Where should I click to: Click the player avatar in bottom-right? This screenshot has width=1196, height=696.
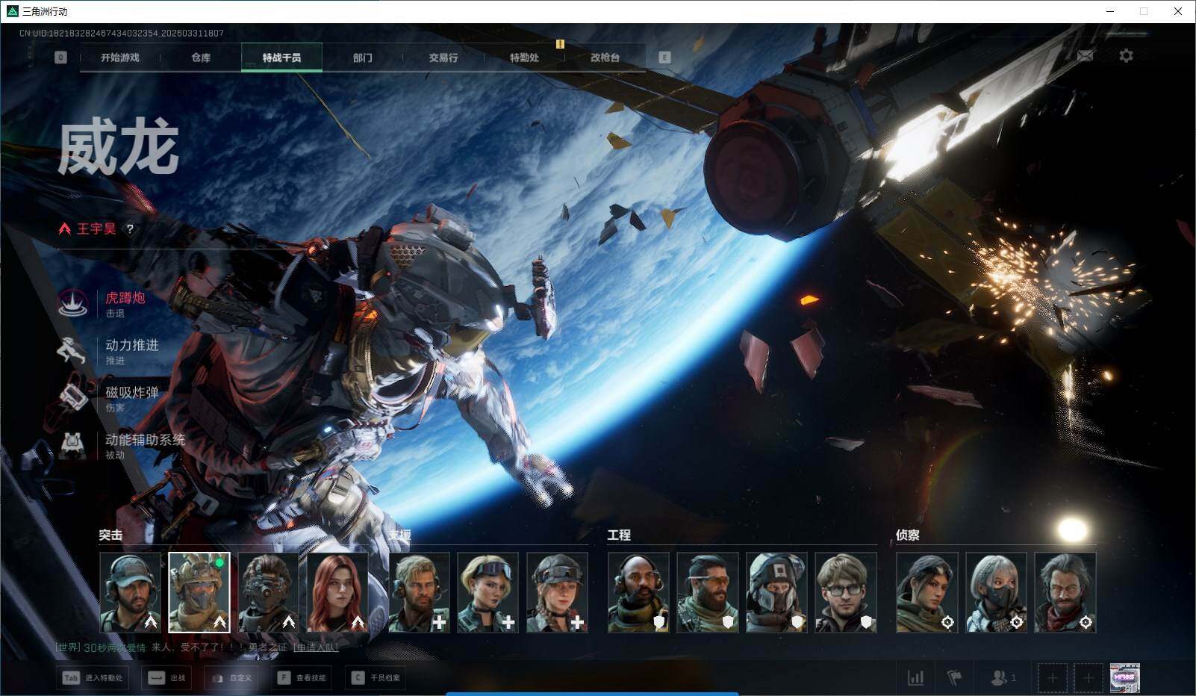(x=1124, y=678)
